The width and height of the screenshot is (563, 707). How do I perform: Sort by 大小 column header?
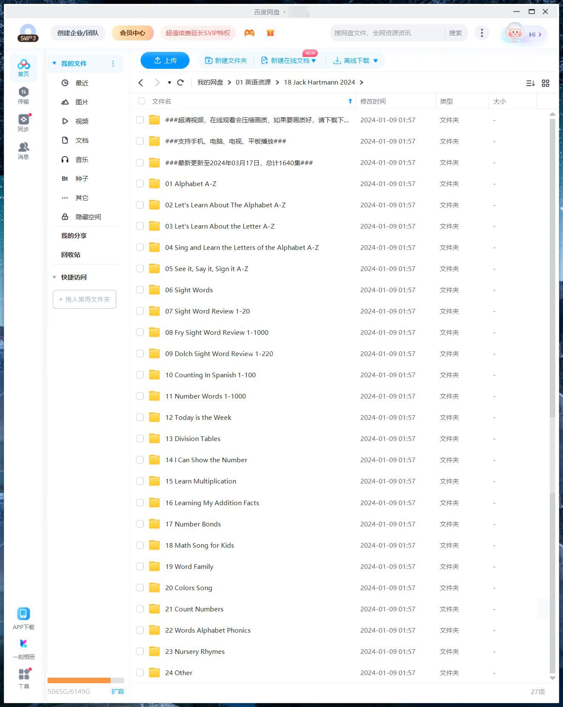point(500,101)
